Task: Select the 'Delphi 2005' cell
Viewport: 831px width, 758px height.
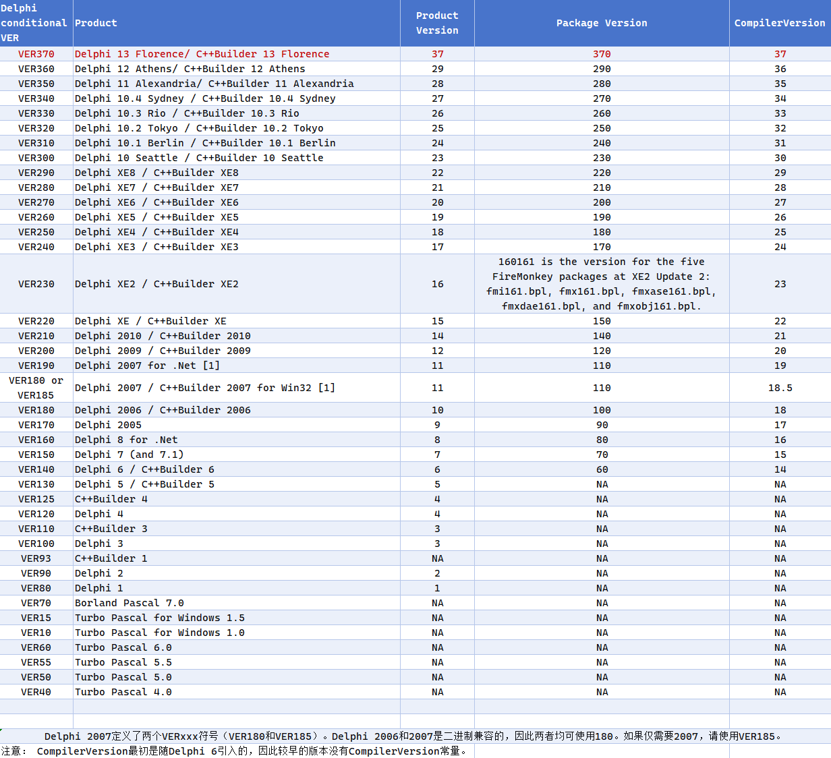Action: point(237,425)
